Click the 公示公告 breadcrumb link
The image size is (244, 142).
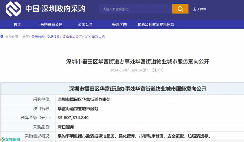(x=38, y=37)
